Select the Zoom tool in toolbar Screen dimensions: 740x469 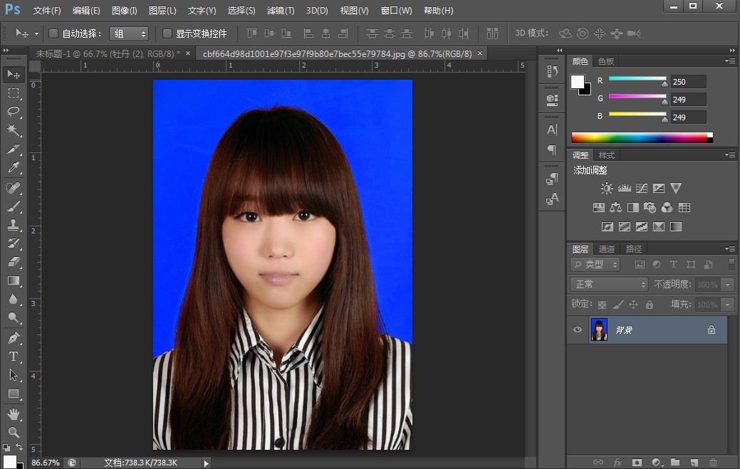14,432
